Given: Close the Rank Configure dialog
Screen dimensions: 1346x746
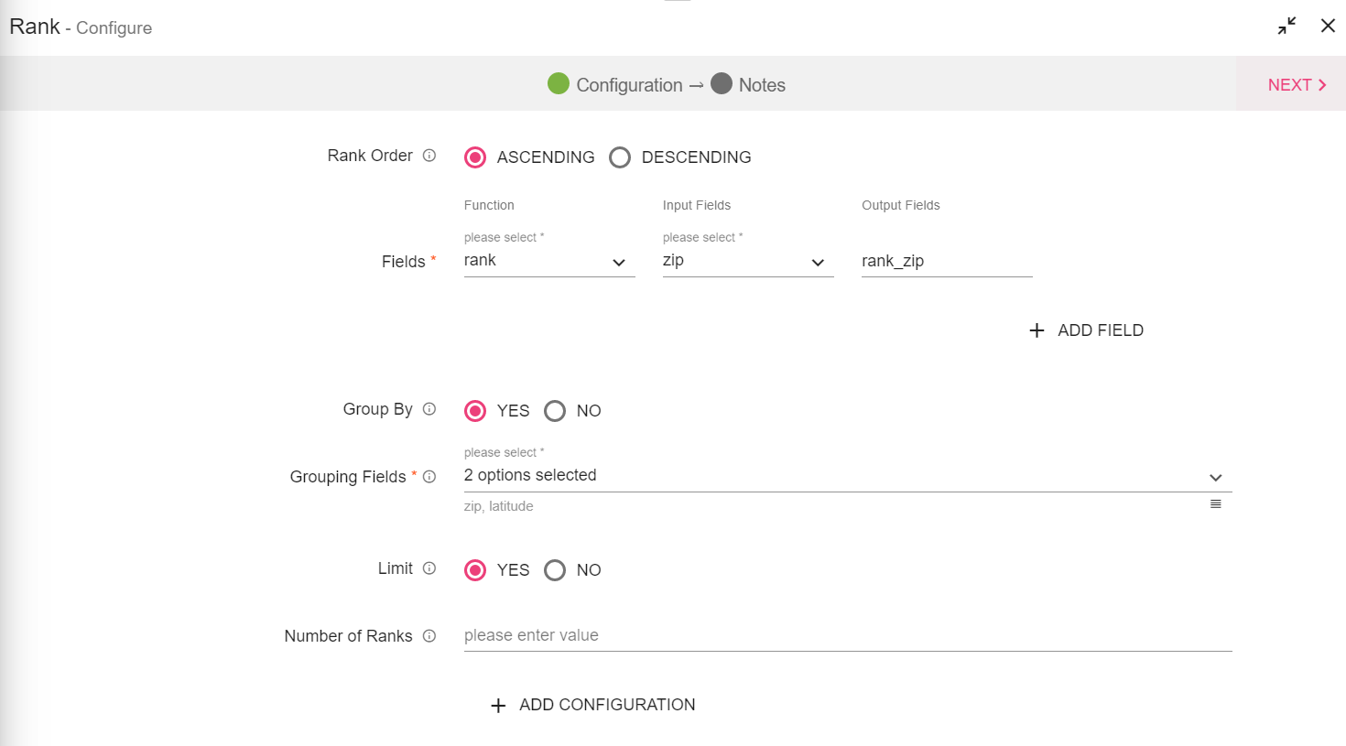Looking at the screenshot, I should coord(1328,26).
